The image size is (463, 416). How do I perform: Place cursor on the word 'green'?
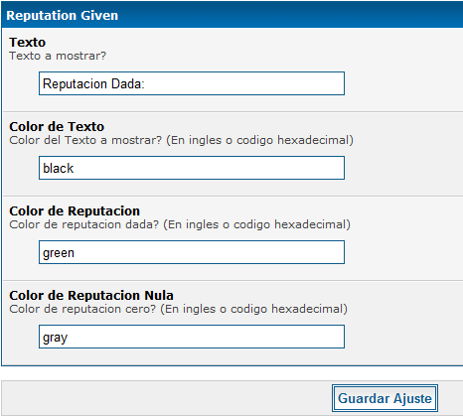pos(59,253)
